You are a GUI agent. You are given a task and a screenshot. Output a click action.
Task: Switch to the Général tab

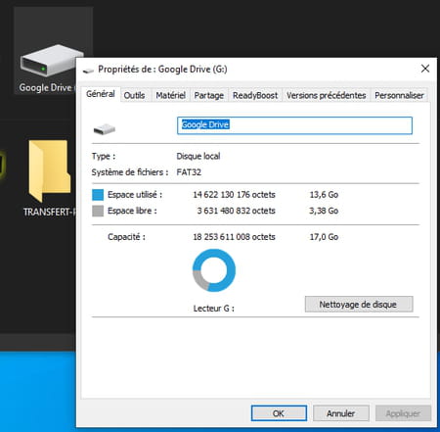[x=101, y=94]
